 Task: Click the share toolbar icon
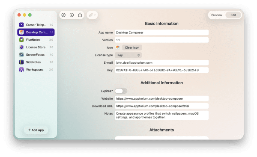80,15
